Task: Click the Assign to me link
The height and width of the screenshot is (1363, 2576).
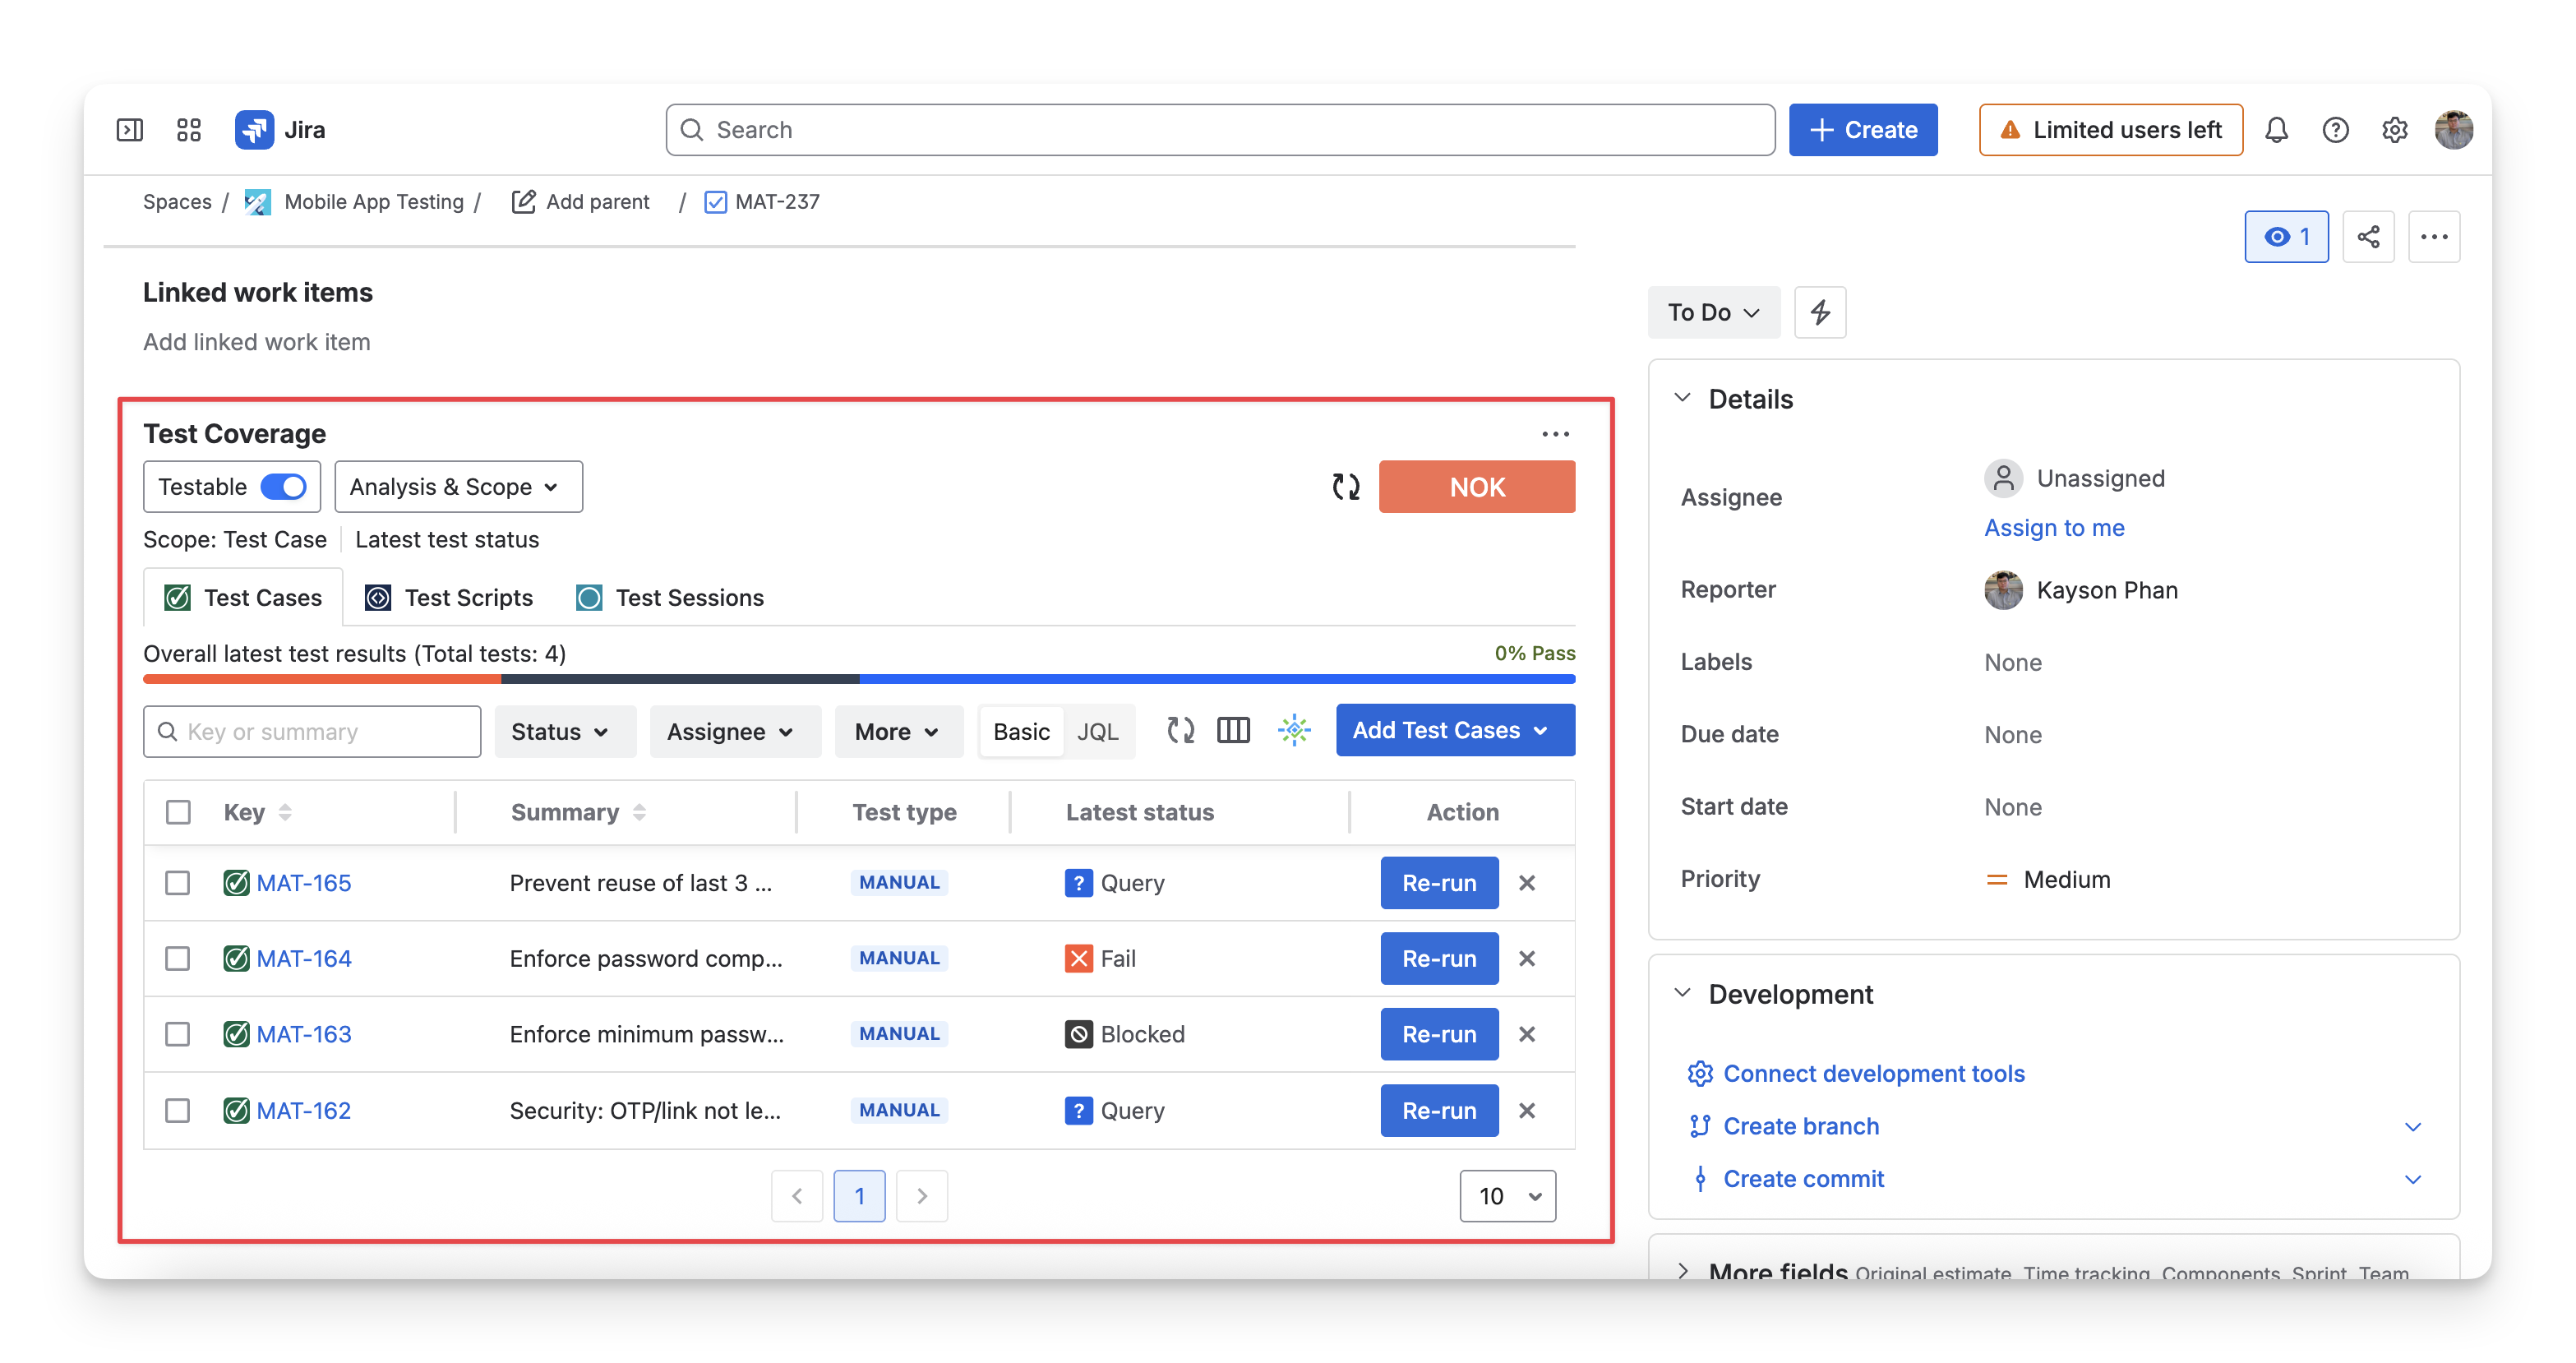Action: tap(2054, 528)
